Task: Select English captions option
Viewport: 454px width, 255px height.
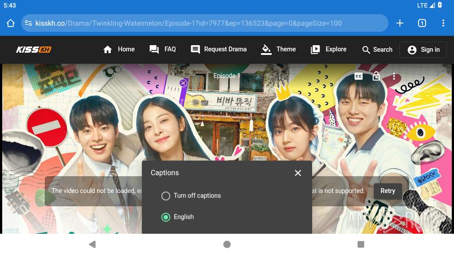Action: coord(177,217)
